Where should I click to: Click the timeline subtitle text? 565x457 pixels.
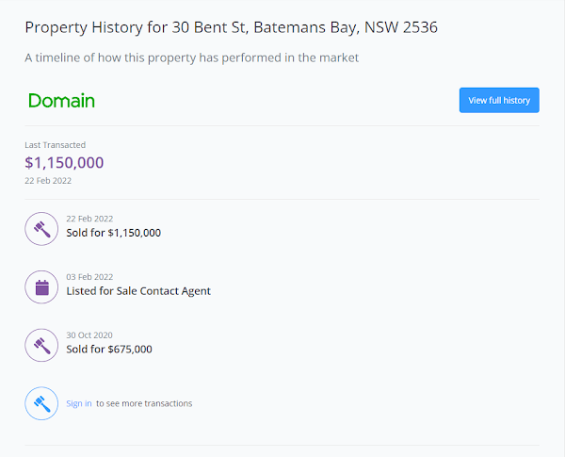[x=192, y=58]
